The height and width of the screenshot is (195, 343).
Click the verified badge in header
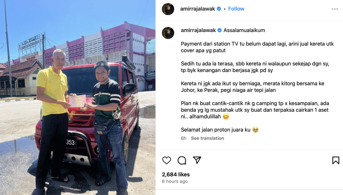pos(219,9)
